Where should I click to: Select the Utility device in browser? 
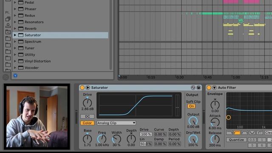(60, 55)
